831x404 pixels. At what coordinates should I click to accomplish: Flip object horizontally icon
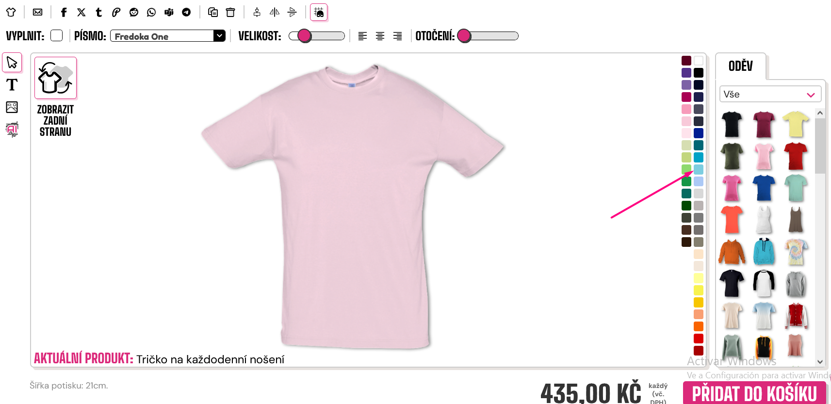(275, 12)
